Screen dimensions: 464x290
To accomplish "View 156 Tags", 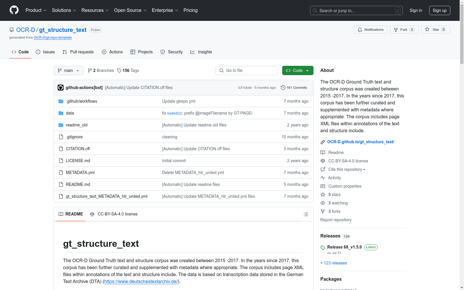I will pos(128,70).
